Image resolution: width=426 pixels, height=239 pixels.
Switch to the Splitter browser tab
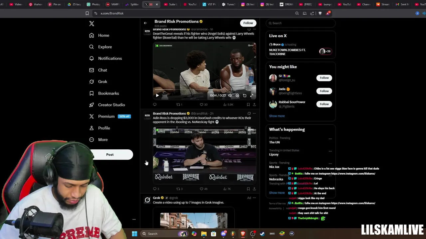pyautogui.click(x=132, y=4)
